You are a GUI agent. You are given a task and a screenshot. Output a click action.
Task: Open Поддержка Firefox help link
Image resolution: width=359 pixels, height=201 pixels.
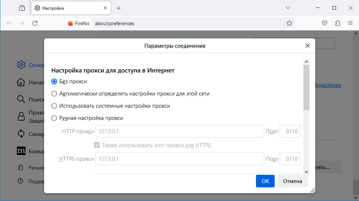tap(31, 181)
